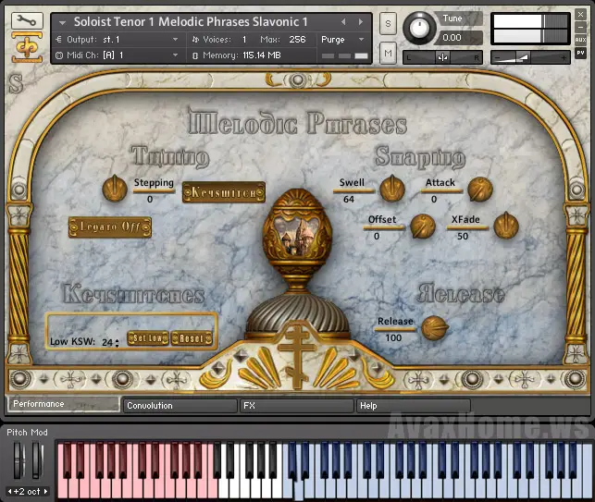Screen dimensions: 595x502
Task: Click the Voices note icon
Action: tap(195, 40)
